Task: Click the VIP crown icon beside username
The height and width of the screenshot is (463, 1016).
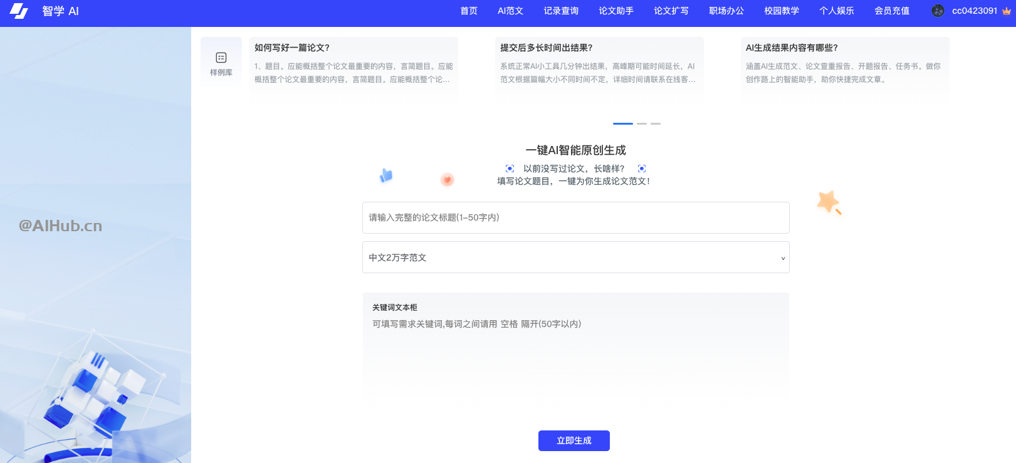Action: click(x=1007, y=11)
